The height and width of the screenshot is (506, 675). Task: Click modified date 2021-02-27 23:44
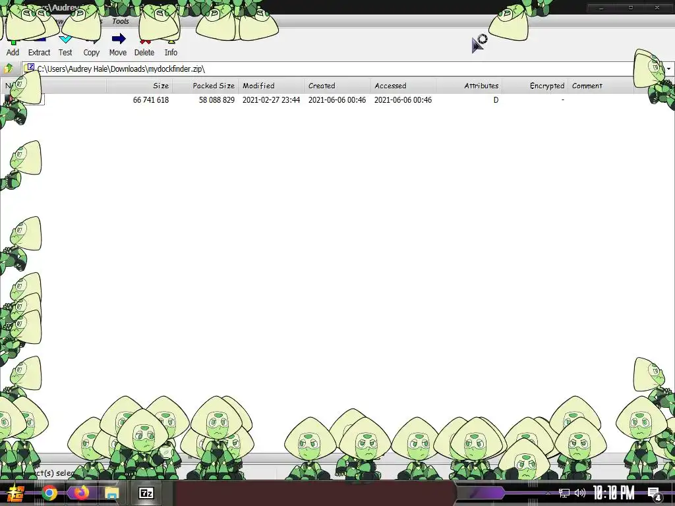271,100
